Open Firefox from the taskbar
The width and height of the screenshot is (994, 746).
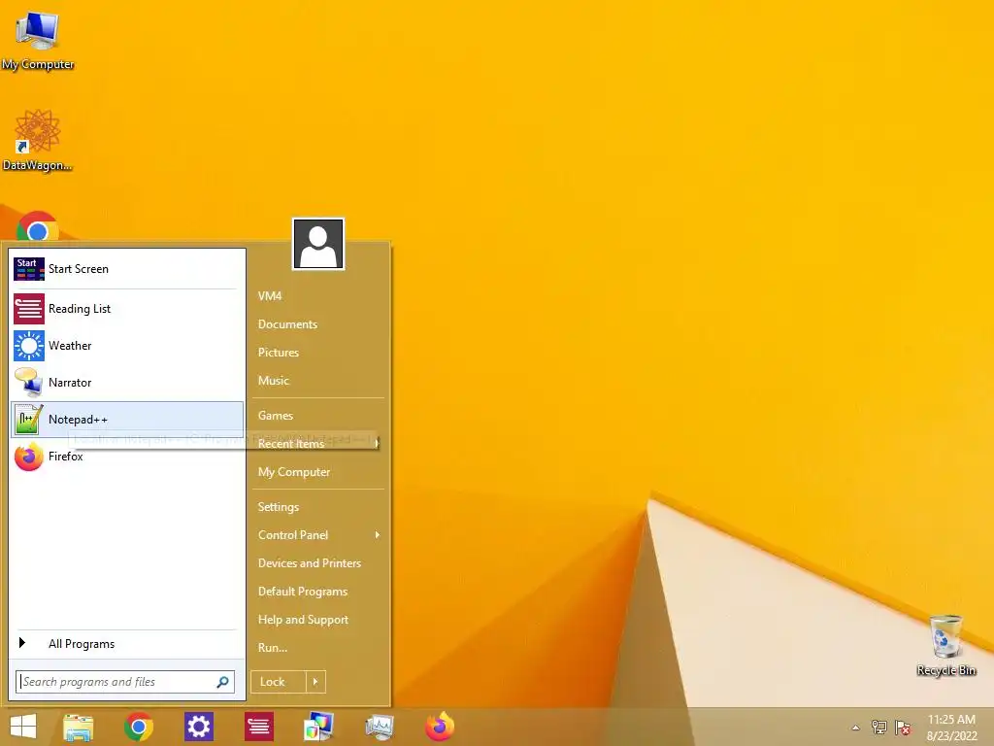click(440, 727)
